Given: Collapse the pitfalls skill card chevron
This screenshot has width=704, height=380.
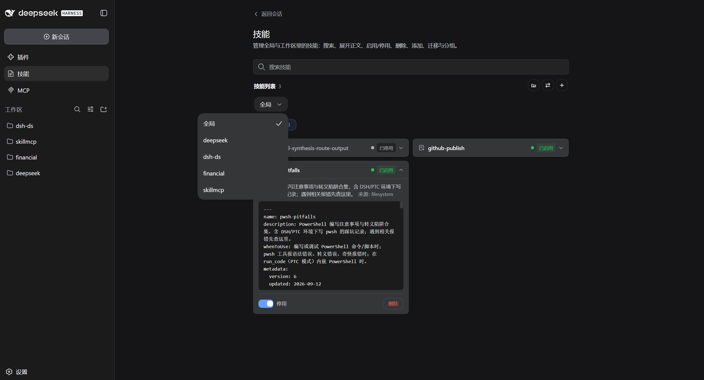Looking at the screenshot, I should coord(401,170).
